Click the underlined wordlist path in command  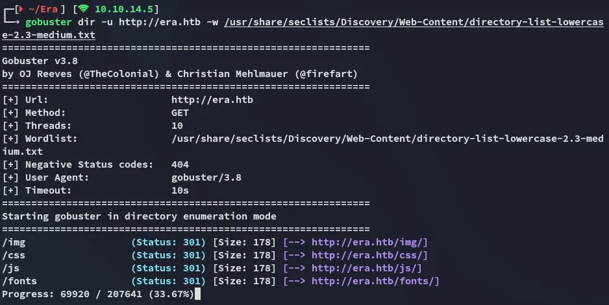coord(414,22)
